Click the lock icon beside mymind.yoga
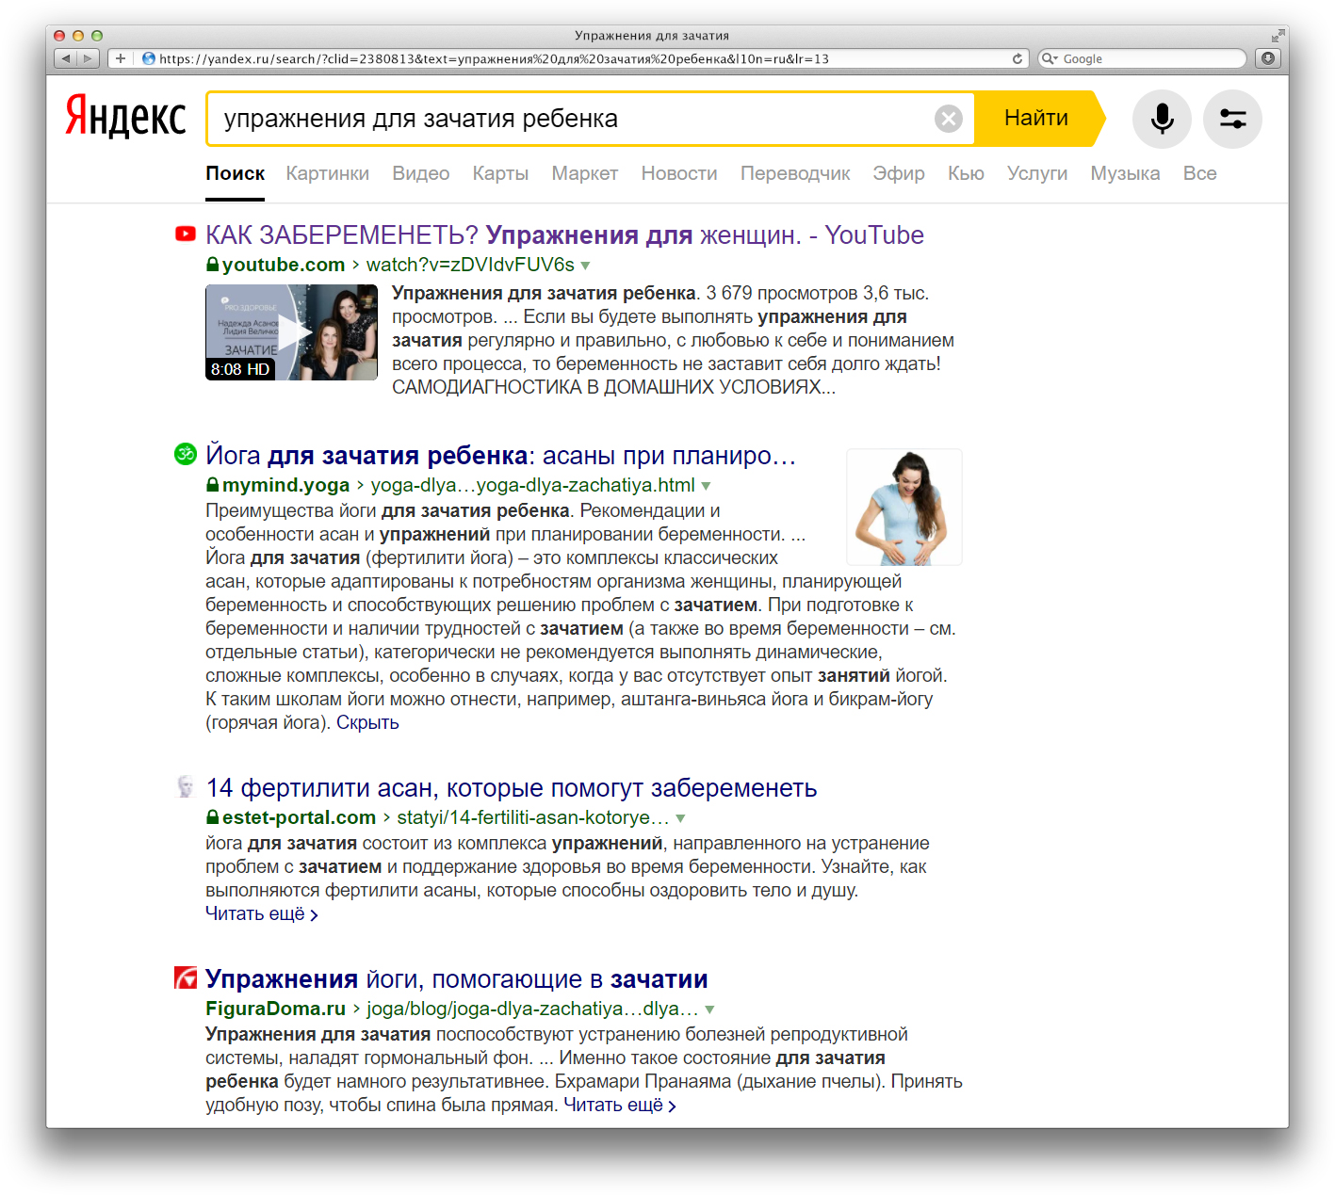 tap(213, 485)
